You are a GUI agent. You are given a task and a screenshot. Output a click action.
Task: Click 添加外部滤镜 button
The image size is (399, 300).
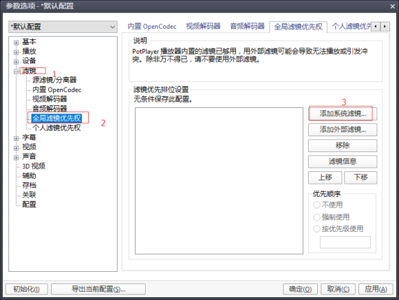343,130
